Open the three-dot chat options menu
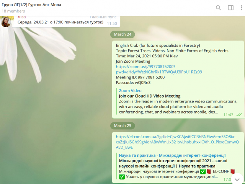The height and width of the screenshot is (184, 245). [242, 8]
